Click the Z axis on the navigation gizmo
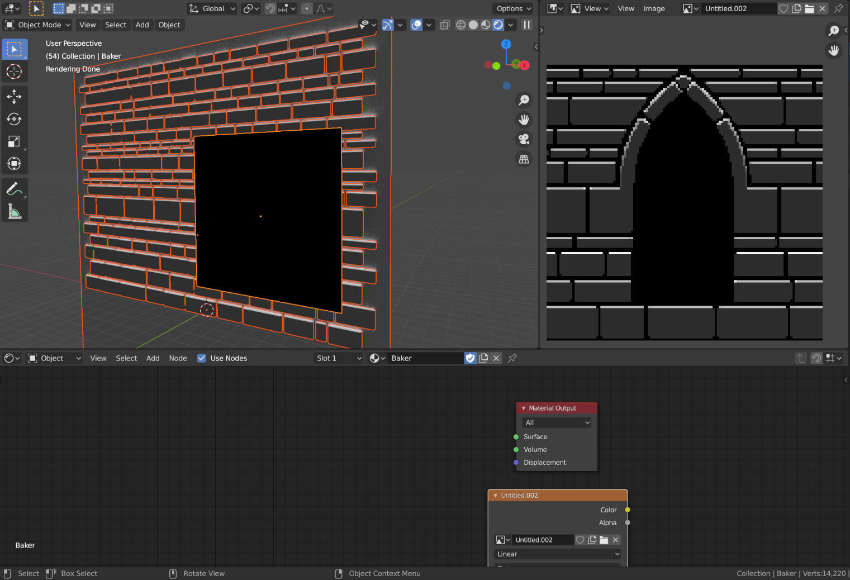This screenshot has width=850, height=580. pyautogui.click(x=506, y=44)
